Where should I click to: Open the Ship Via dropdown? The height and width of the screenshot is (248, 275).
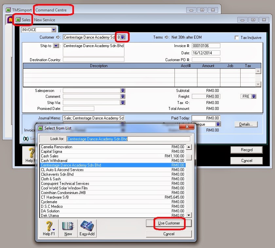coord(122,102)
